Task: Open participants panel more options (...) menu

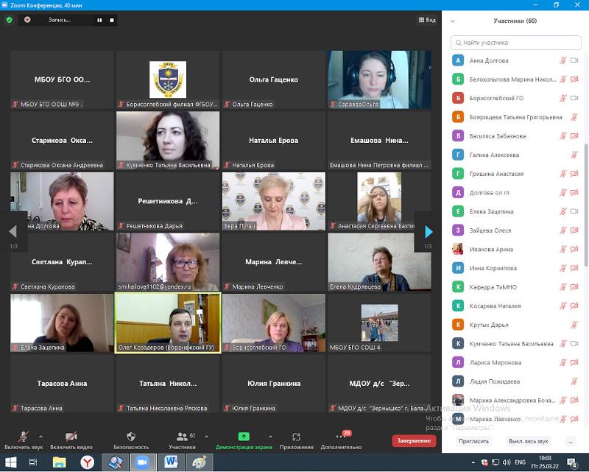Action: pos(570,441)
